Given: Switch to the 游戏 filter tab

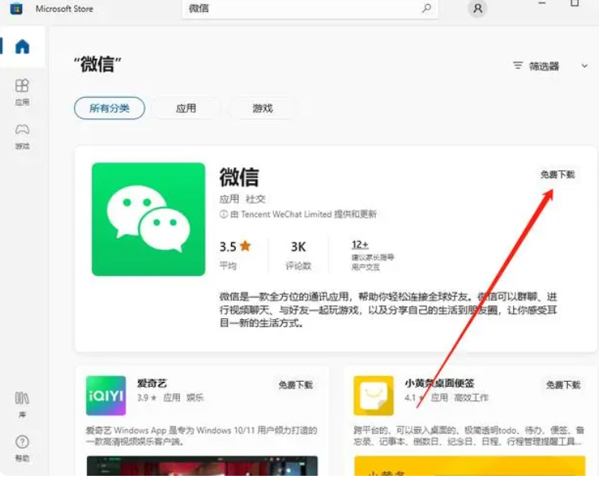Looking at the screenshot, I should pos(262,108).
